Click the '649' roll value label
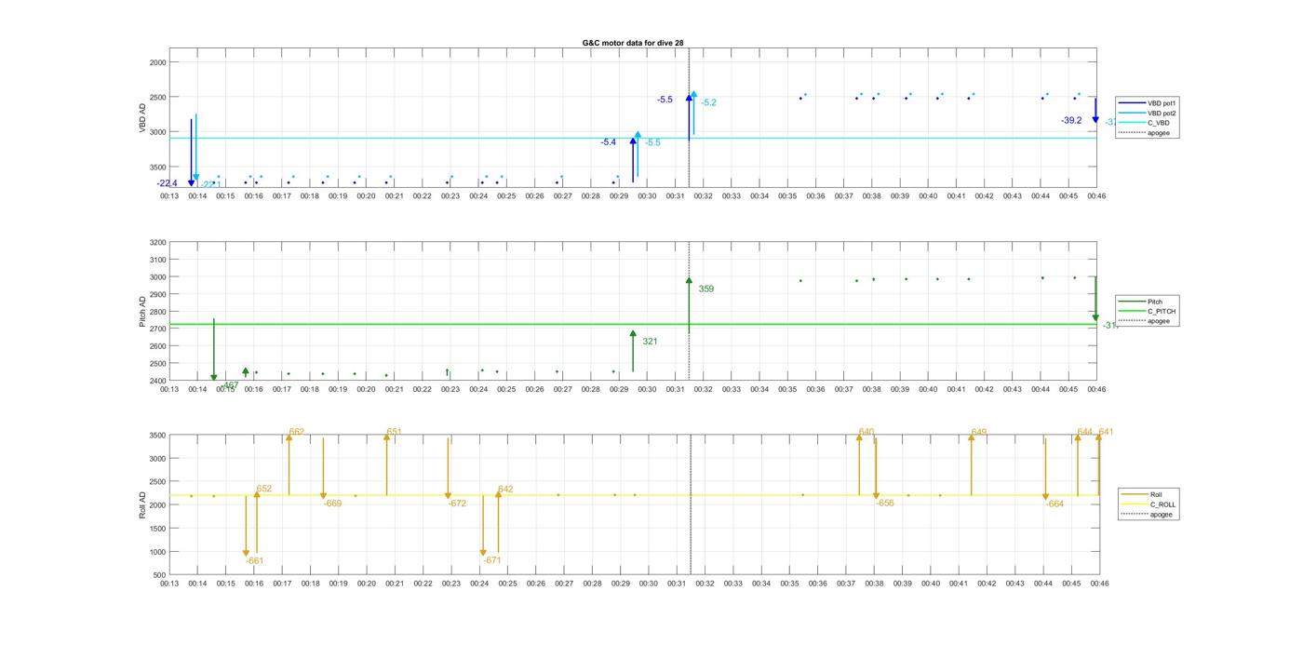 point(978,432)
